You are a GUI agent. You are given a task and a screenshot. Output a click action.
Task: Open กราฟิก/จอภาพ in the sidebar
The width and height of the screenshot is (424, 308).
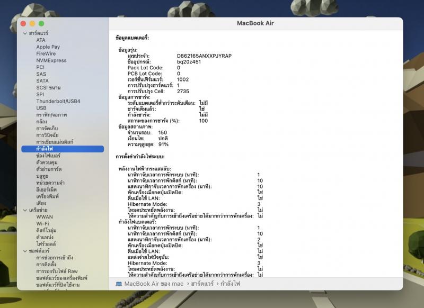click(51, 115)
